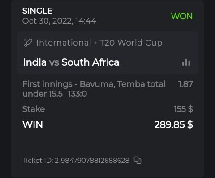
Task: Open match statistics bar chart icon
Action: (x=186, y=62)
